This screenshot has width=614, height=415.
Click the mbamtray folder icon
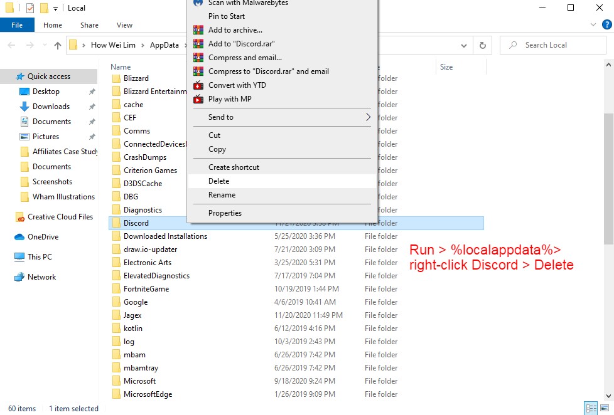pyautogui.click(x=116, y=368)
